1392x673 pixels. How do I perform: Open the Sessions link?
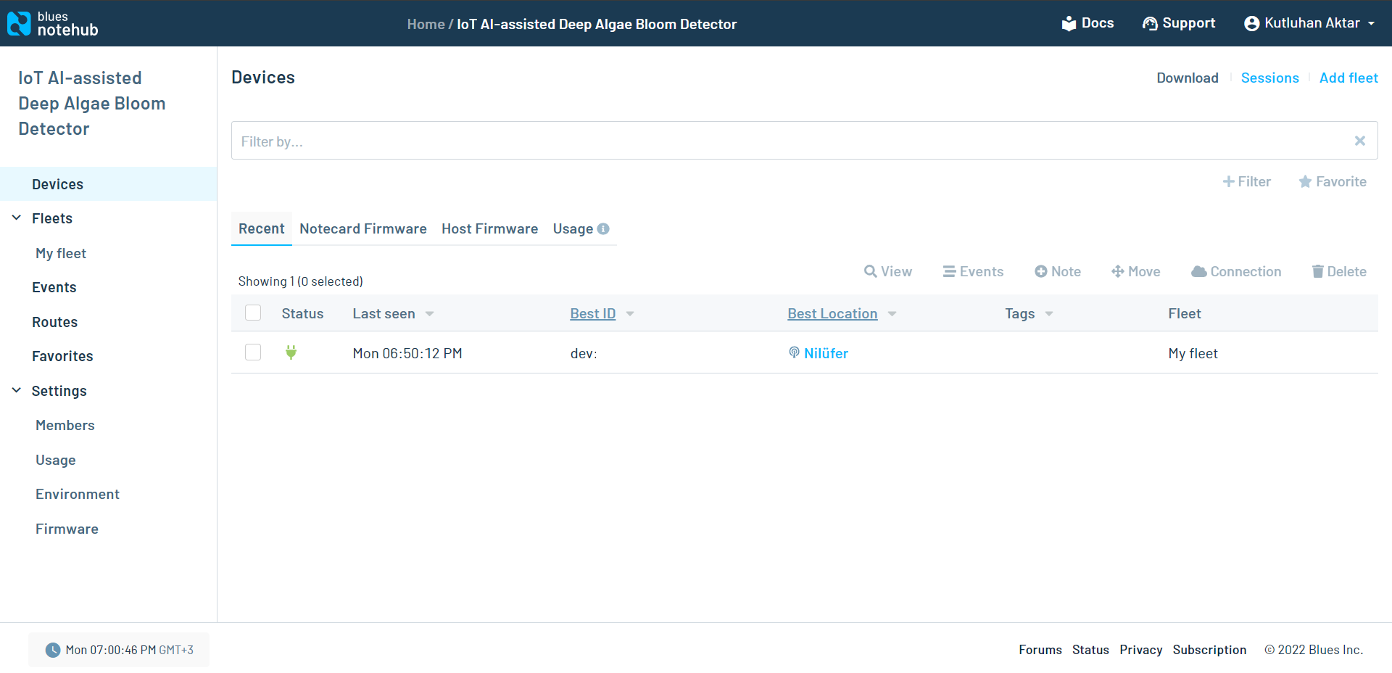click(x=1269, y=78)
